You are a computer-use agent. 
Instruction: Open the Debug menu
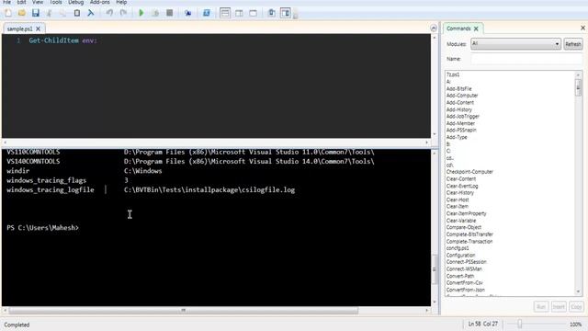75,2
